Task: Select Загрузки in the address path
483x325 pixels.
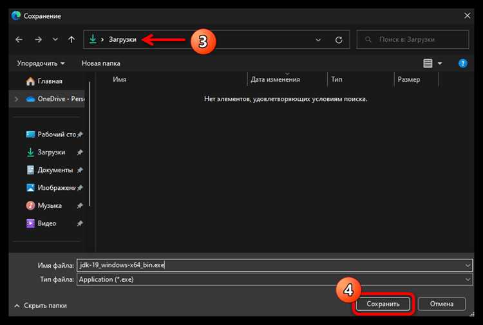Action: pyautogui.click(x=122, y=39)
